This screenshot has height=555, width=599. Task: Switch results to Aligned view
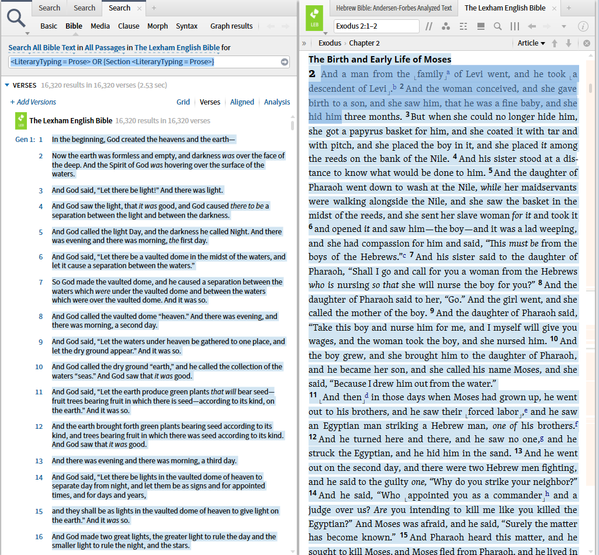(242, 102)
